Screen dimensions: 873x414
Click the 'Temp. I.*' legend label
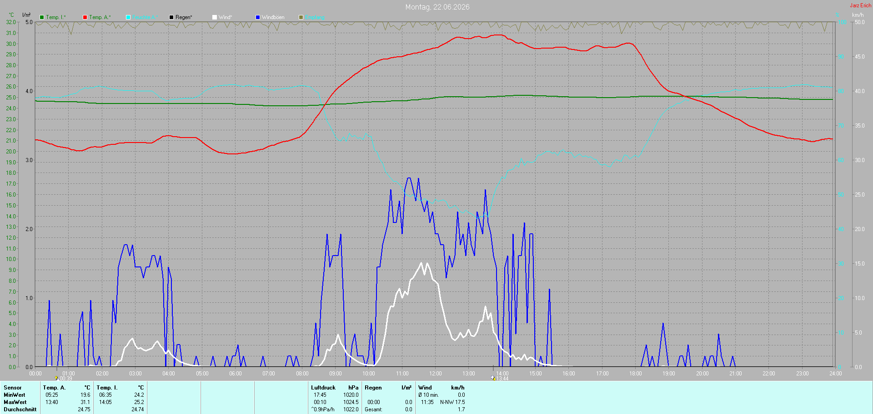(x=56, y=17)
